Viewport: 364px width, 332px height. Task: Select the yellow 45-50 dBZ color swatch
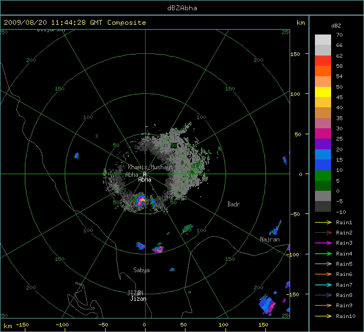[323, 92]
